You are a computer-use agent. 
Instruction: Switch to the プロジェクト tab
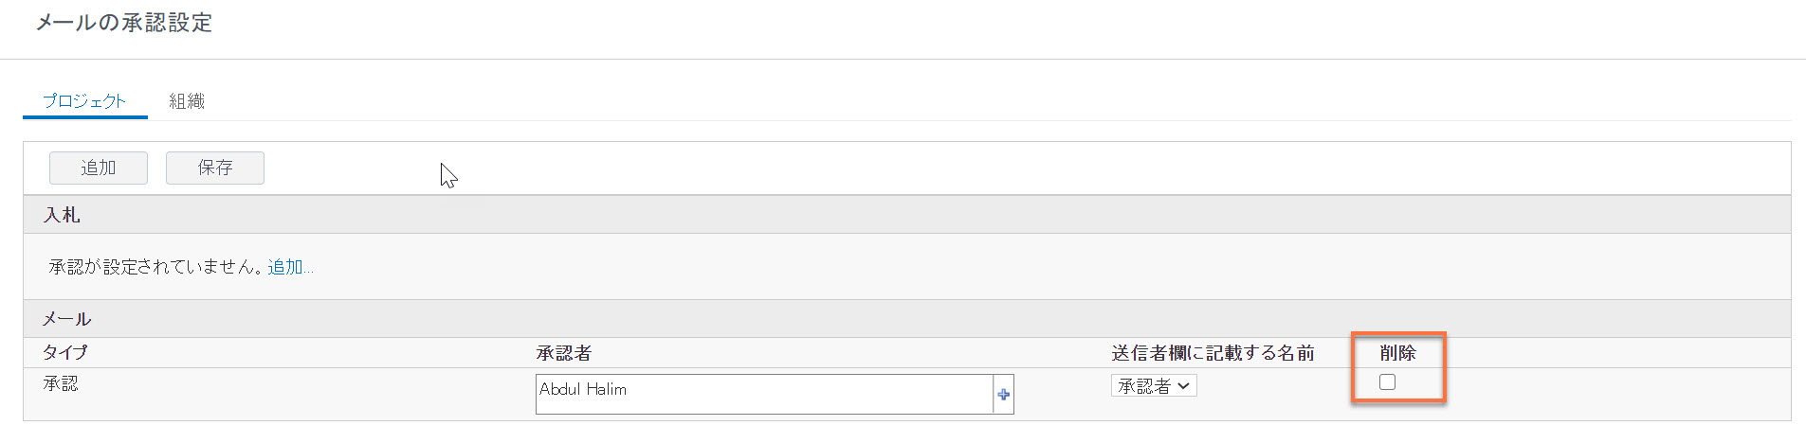[84, 100]
